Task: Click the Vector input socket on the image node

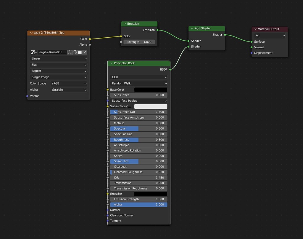Action: [x=27, y=96]
